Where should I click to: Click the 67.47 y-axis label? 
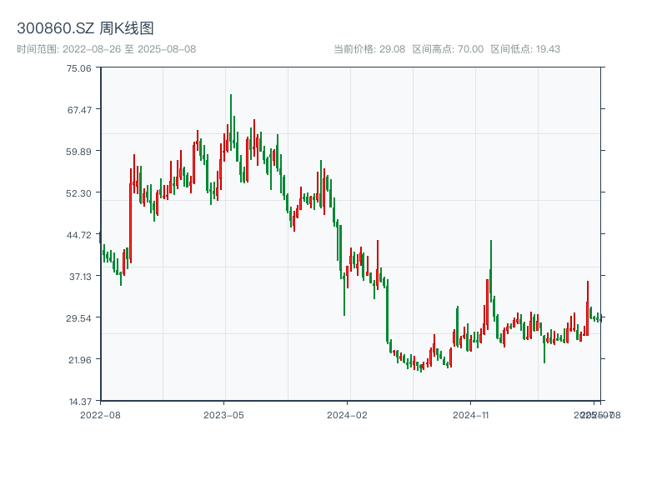coord(79,110)
